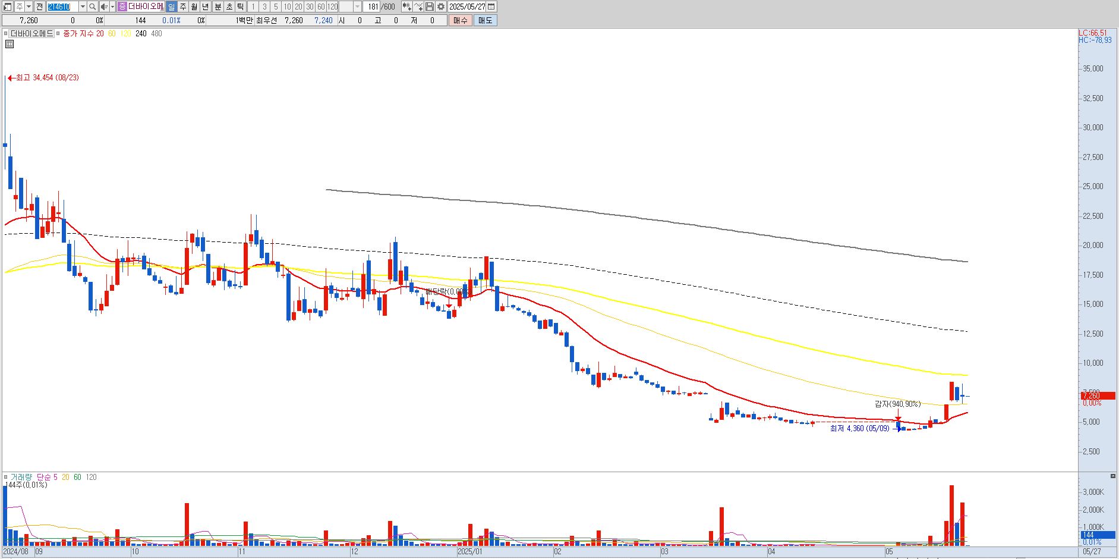Click the 전 button beside the stock code

click(39, 7)
